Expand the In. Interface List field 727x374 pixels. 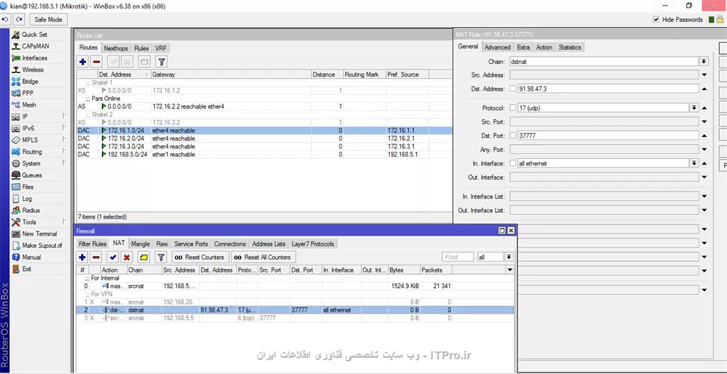pyautogui.click(x=704, y=197)
